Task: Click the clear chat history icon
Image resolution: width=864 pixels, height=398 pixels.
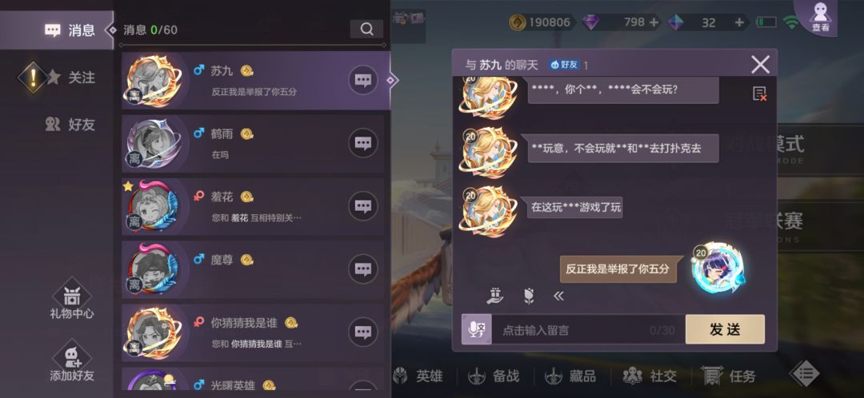Action: pyautogui.click(x=760, y=94)
